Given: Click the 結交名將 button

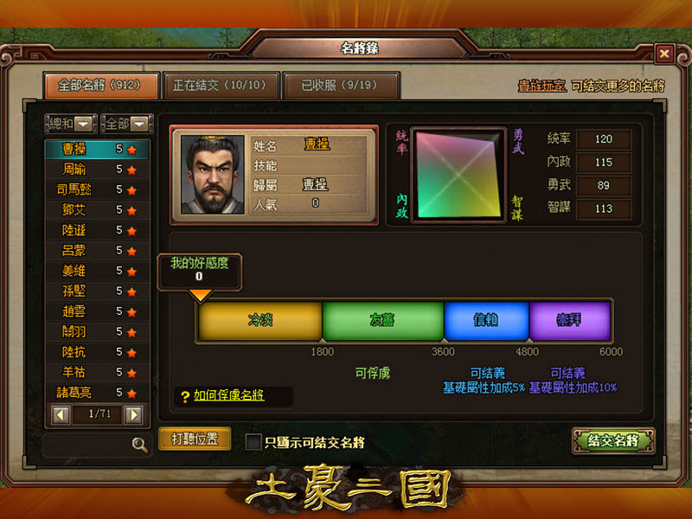Looking at the screenshot, I should pyautogui.click(x=613, y=440).
